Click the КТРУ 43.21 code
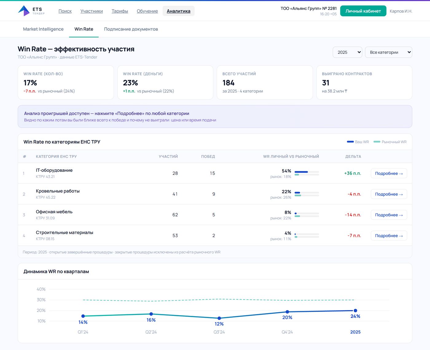 pyautogui.click(x=45, y=177)
